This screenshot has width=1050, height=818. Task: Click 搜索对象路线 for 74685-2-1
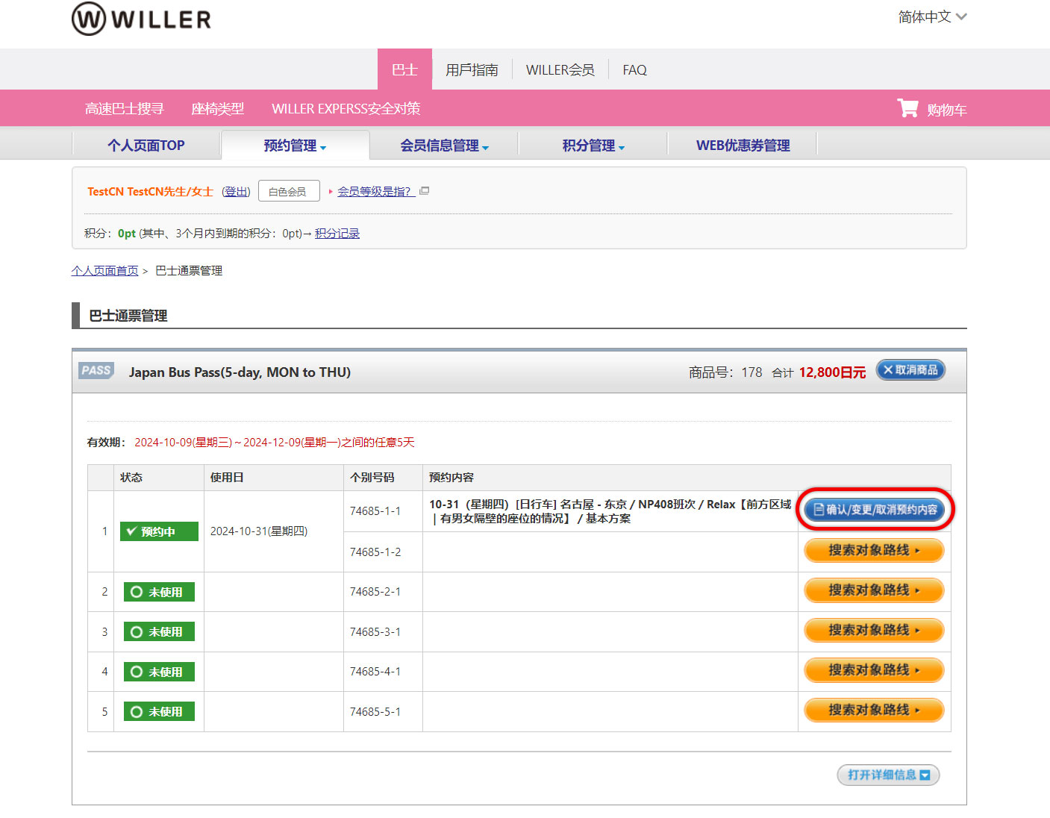click(x=874, y=590)
